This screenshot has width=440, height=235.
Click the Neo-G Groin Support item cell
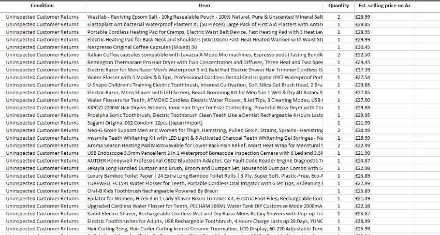(204, 130)
